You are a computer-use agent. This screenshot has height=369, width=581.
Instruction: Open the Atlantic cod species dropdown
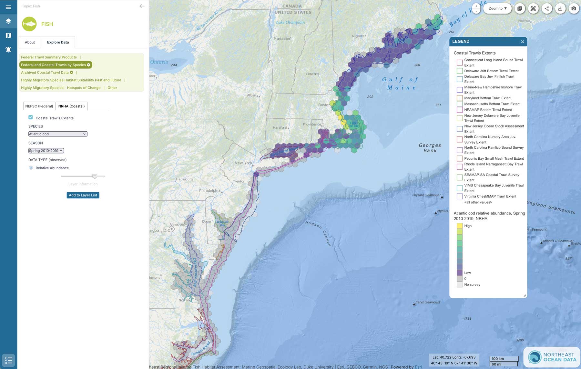click(x=58, y=134)
